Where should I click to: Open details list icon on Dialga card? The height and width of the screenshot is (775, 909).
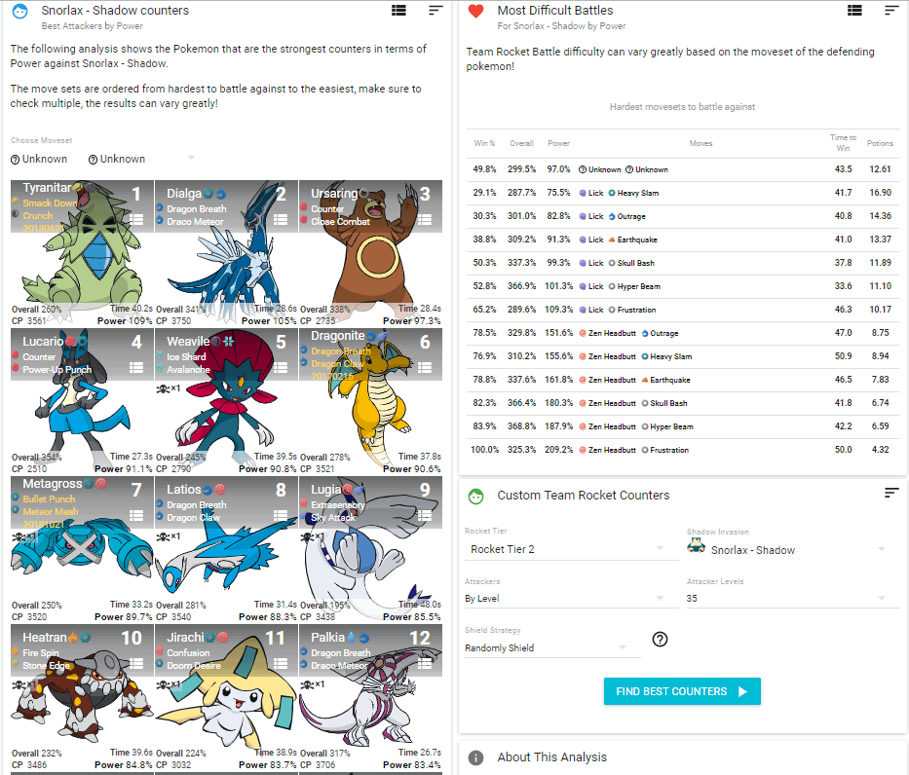(x=281, y=219)
